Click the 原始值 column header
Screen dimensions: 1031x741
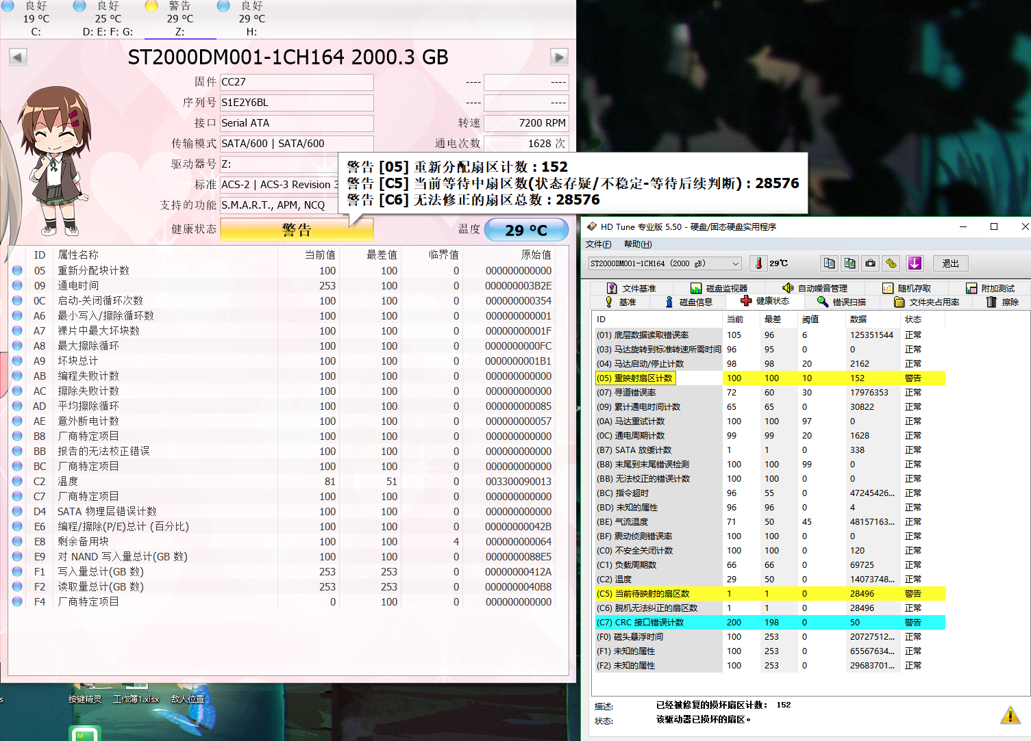(536, 255)
